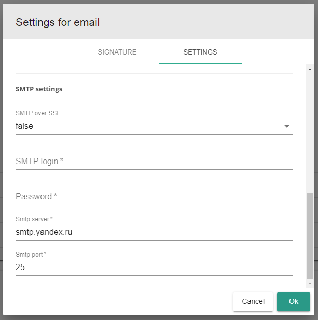Focus the Password input field
This screenshot has width=318, height=320.
click(x=154, y=197)
